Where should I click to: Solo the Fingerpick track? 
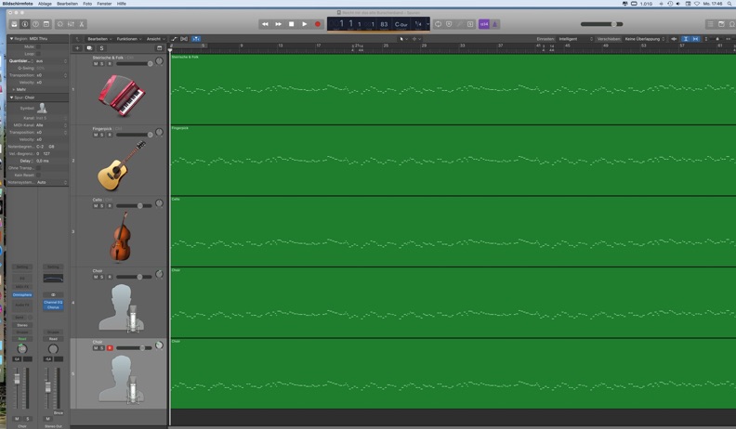102,135
